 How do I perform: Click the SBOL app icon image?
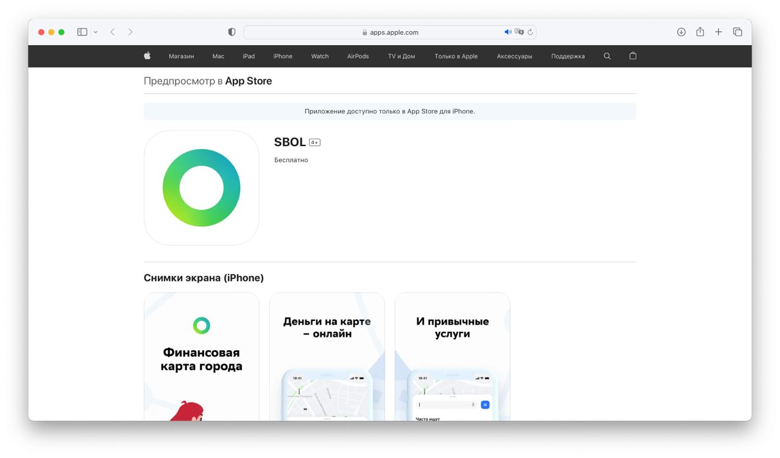(x=202, y=188)
